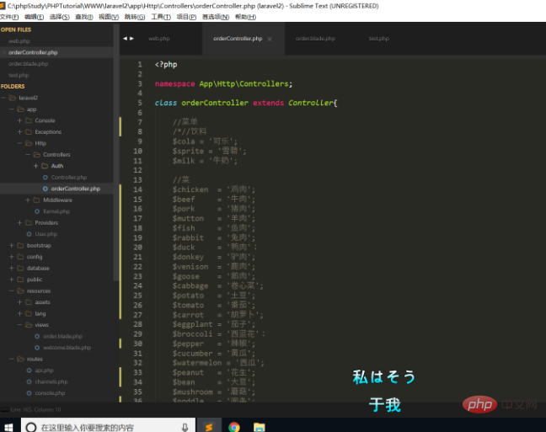Collapse the routes folder

pos(12,359)
